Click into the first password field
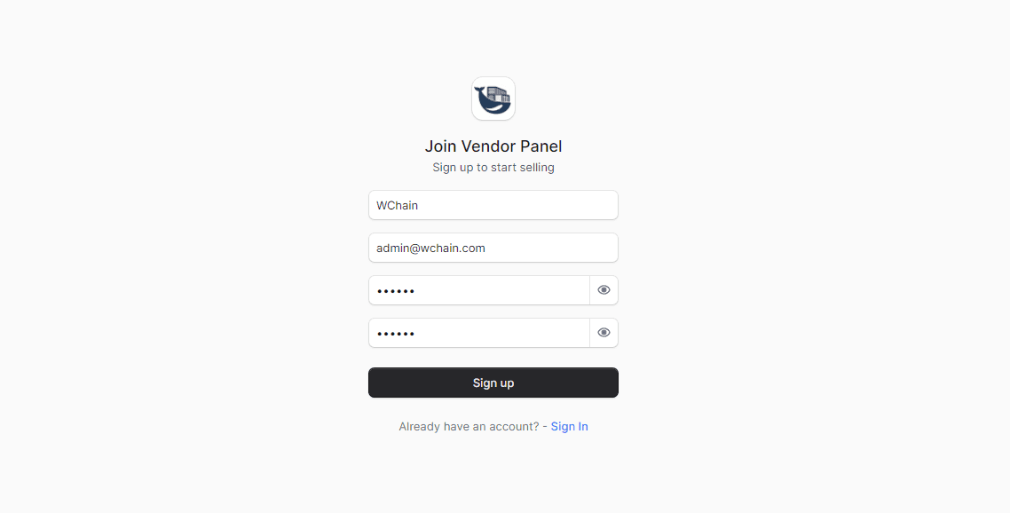This screenshot has height=513, width=1010. pyautogui.click(x=479, y=290)
